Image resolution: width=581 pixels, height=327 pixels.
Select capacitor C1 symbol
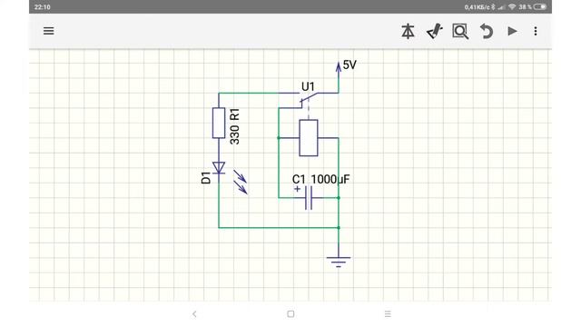(309, 198)
